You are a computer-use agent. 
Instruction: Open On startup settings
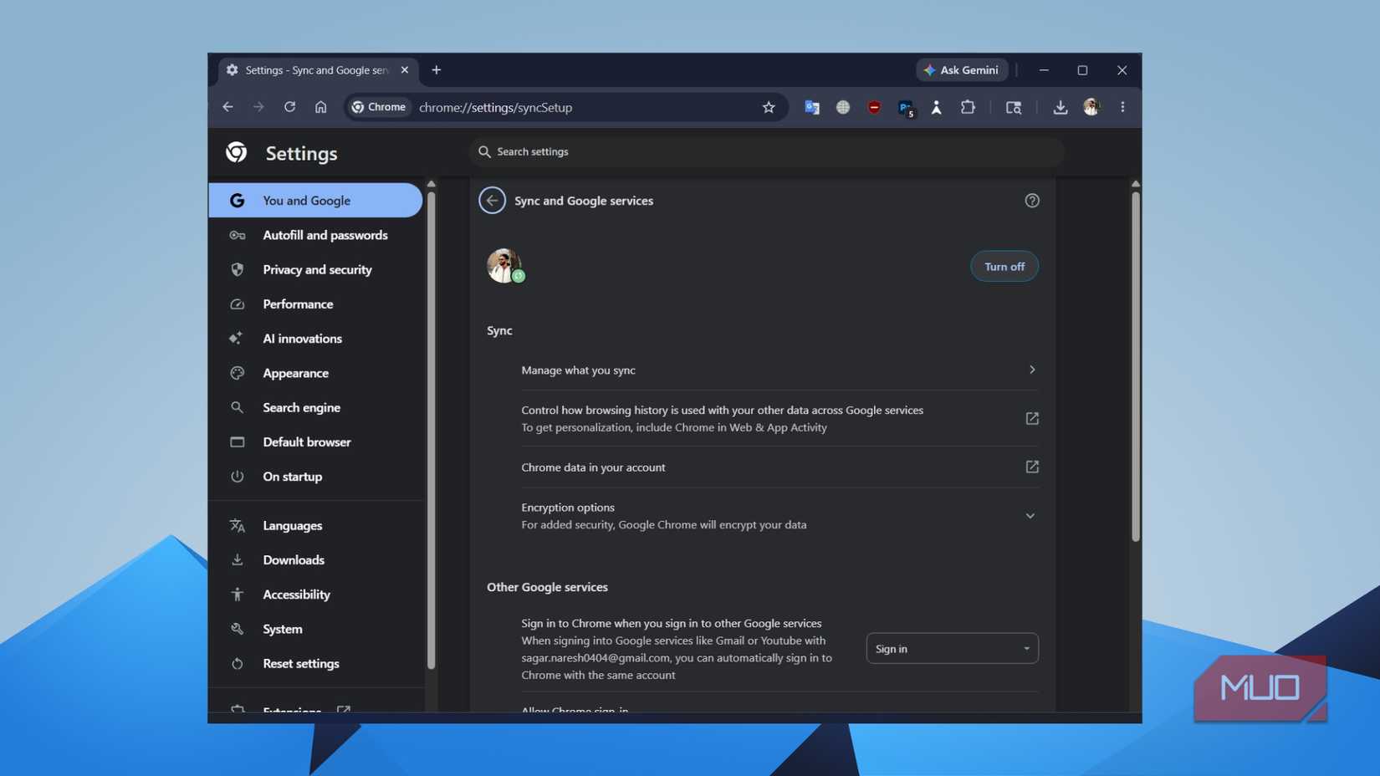(x=315, y=477)
